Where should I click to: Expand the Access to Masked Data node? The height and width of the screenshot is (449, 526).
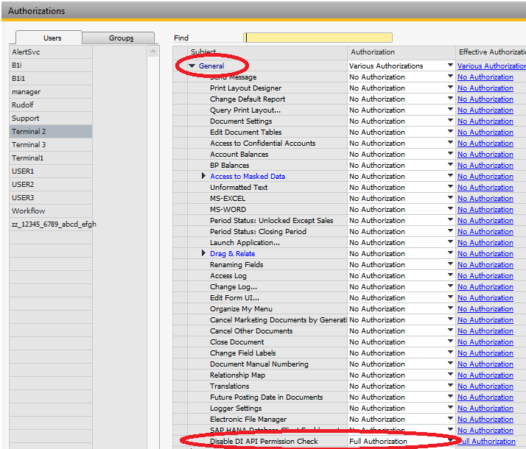pyautogui.click(x=204, y=177)
